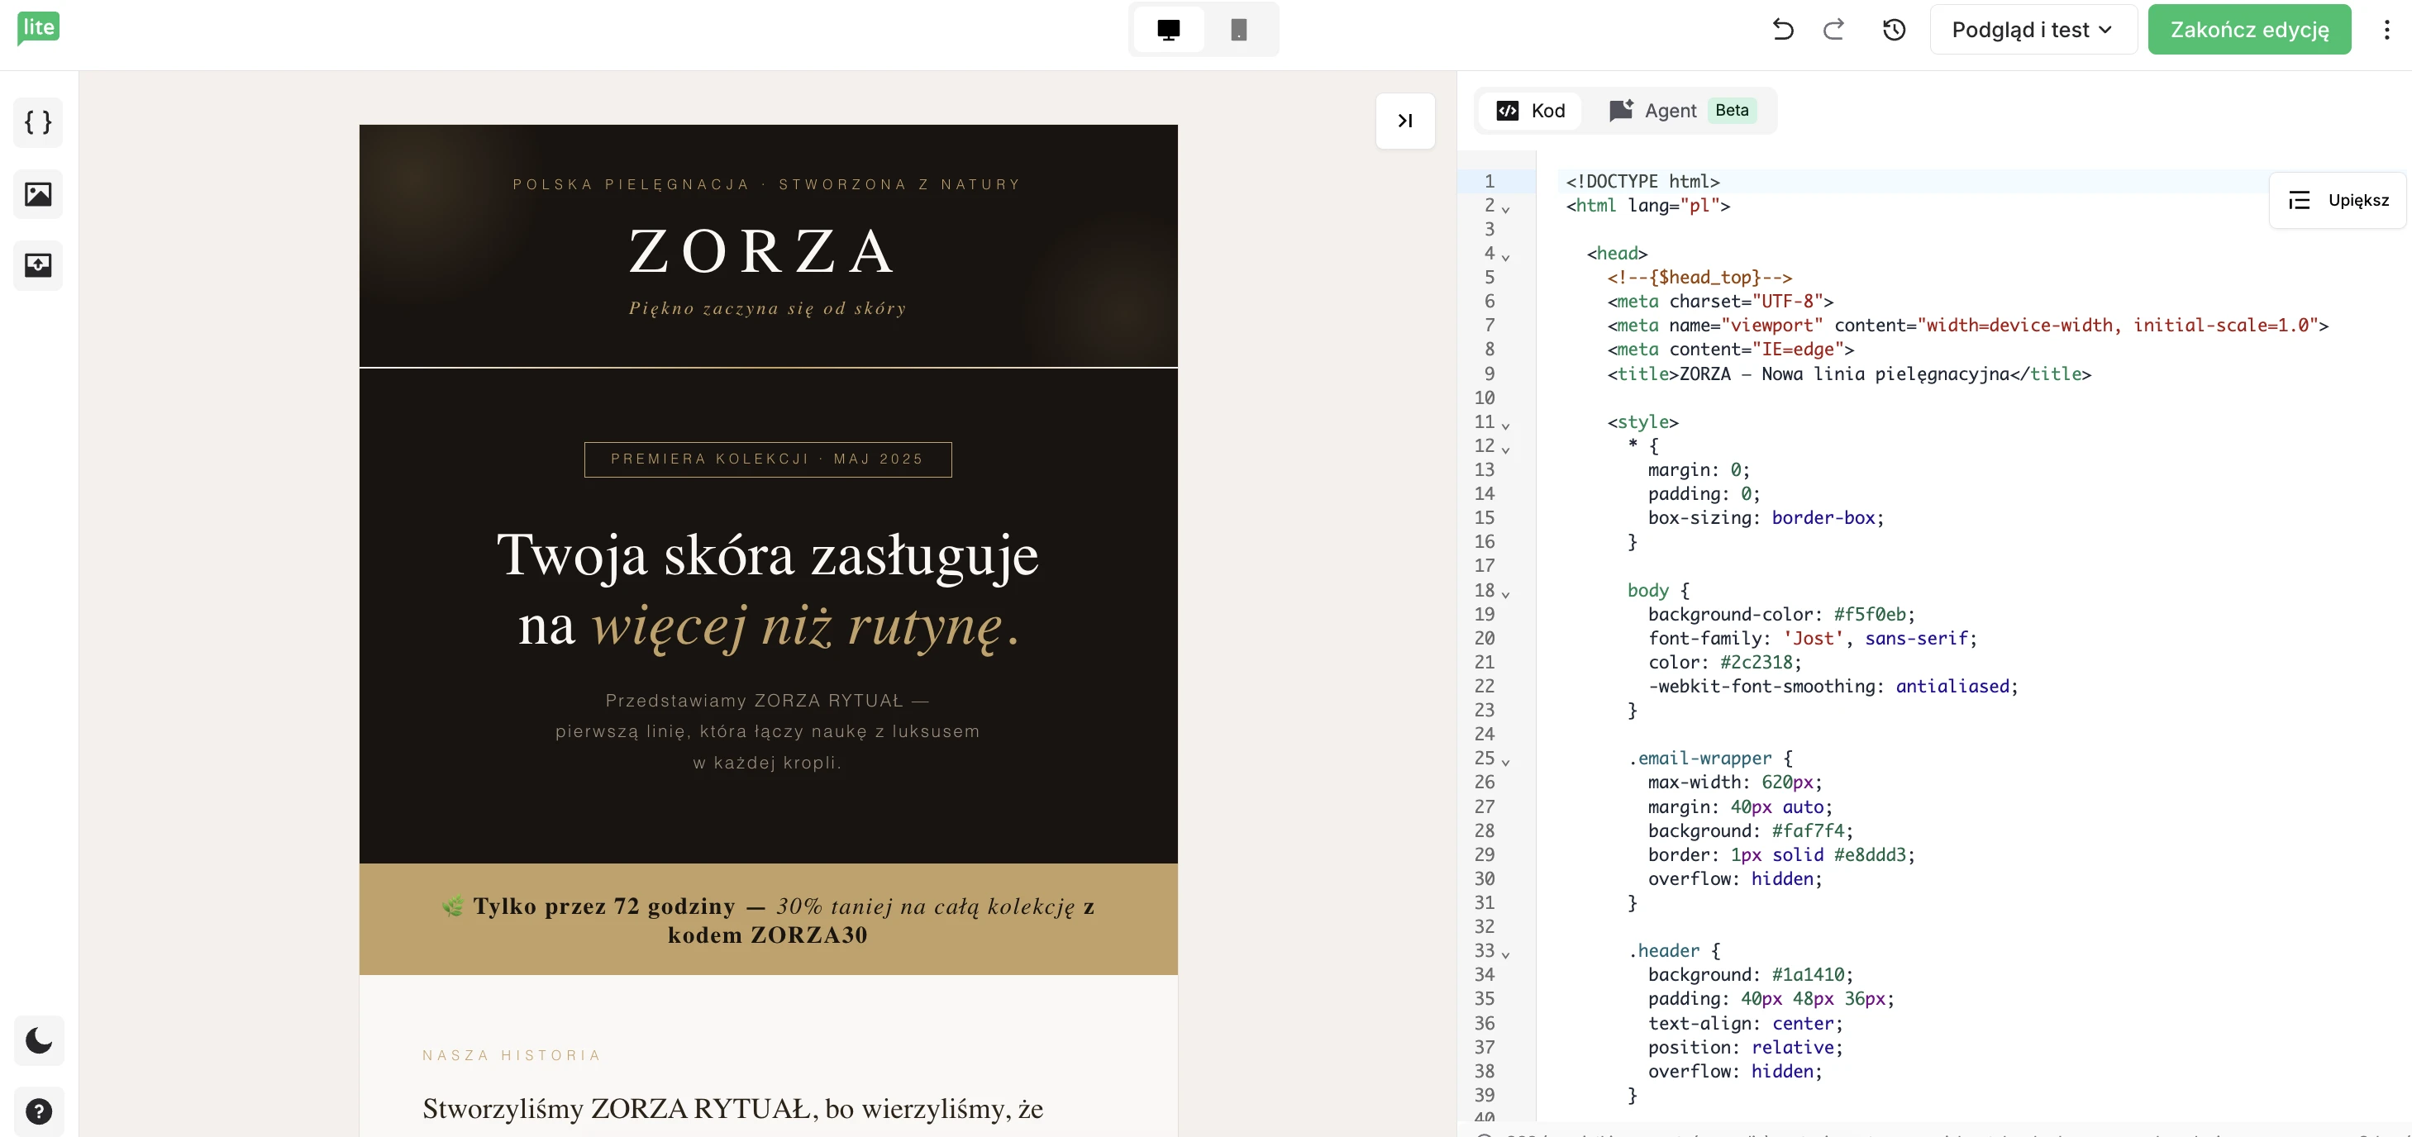Click "font-family: 'Jost', sans-serif" line

tap(1813, 638)
